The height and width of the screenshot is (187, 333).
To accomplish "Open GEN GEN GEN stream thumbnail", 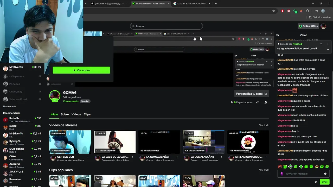I will click(70, 142).
